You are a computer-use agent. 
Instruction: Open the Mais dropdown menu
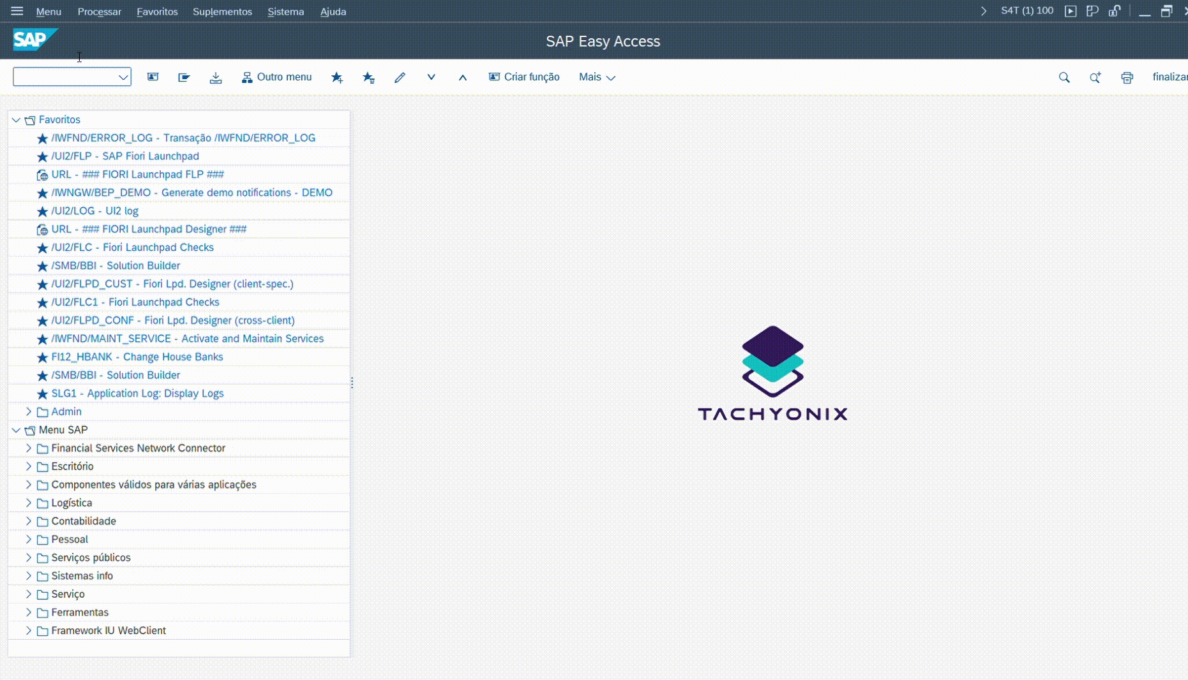click(x=597, y=77)
